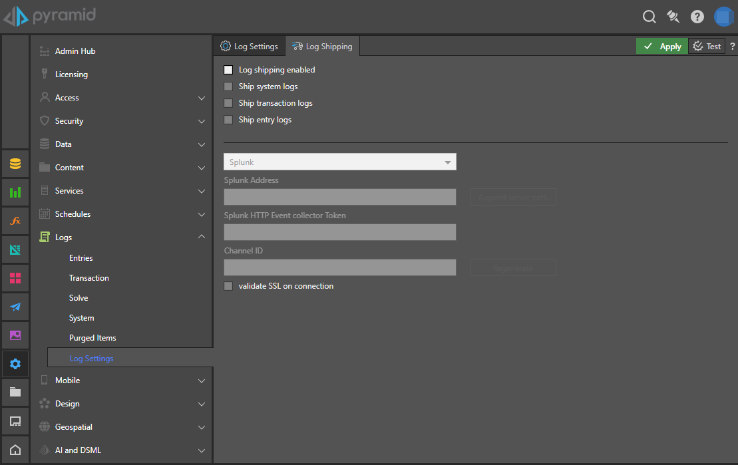Open the user profile avatar
738x465 pixels.
click(x=723, y=17)
